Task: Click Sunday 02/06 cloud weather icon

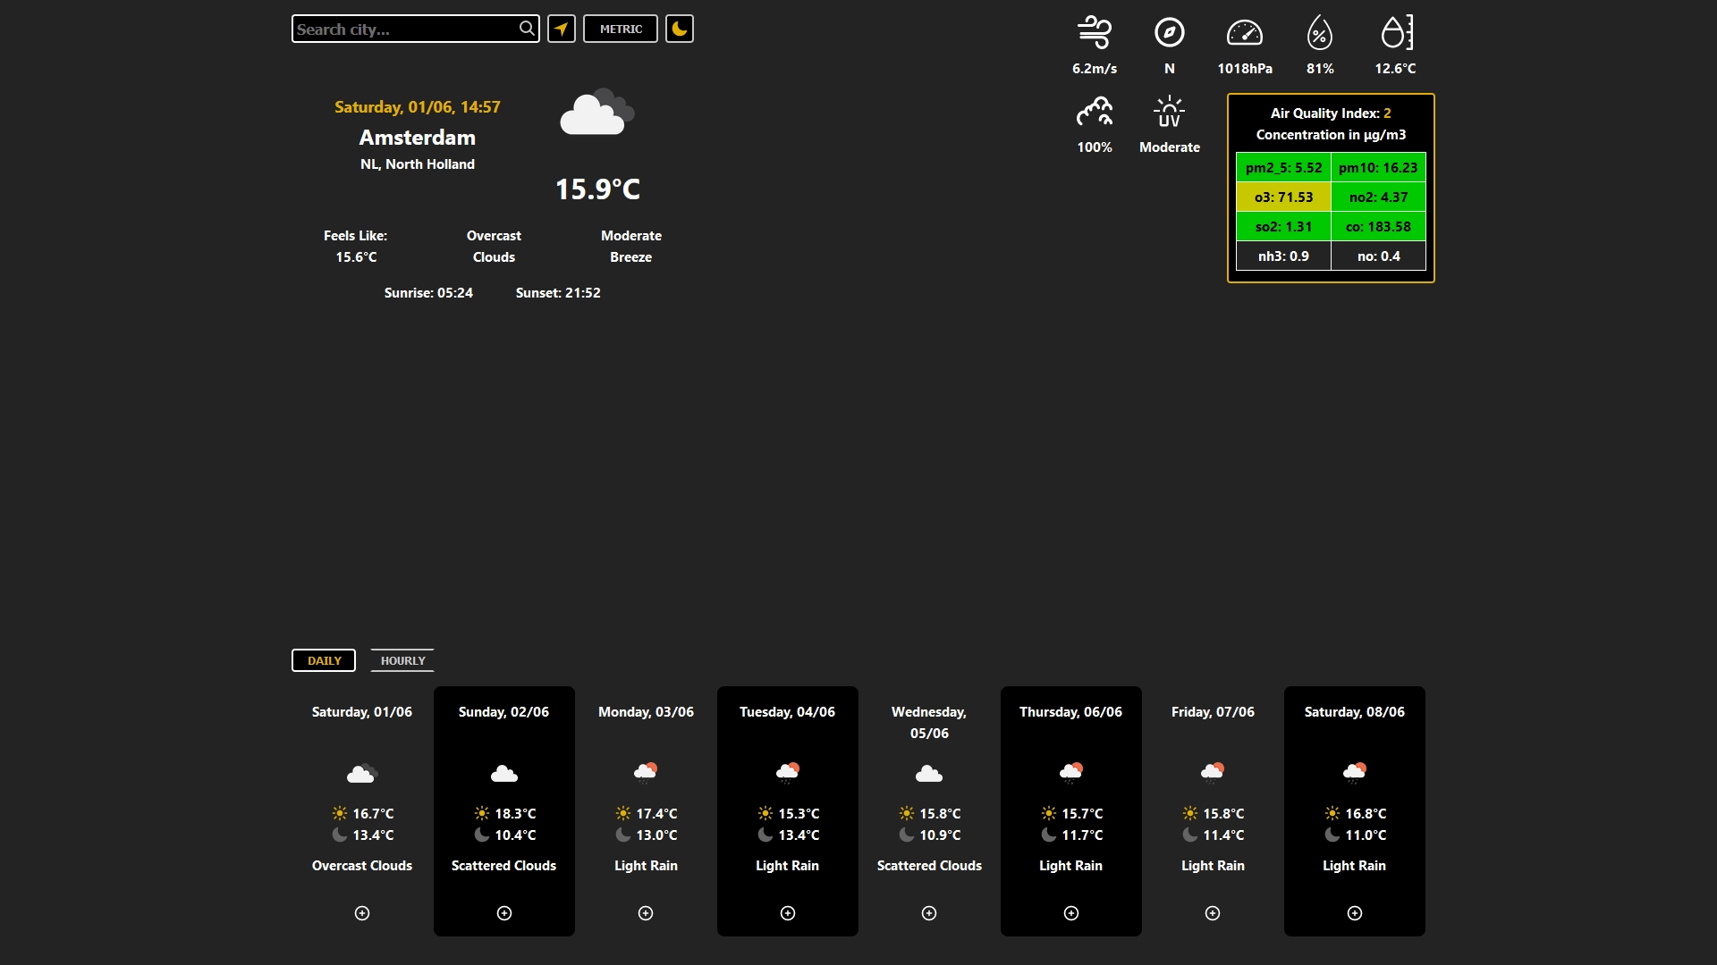Action: point(504,773)
